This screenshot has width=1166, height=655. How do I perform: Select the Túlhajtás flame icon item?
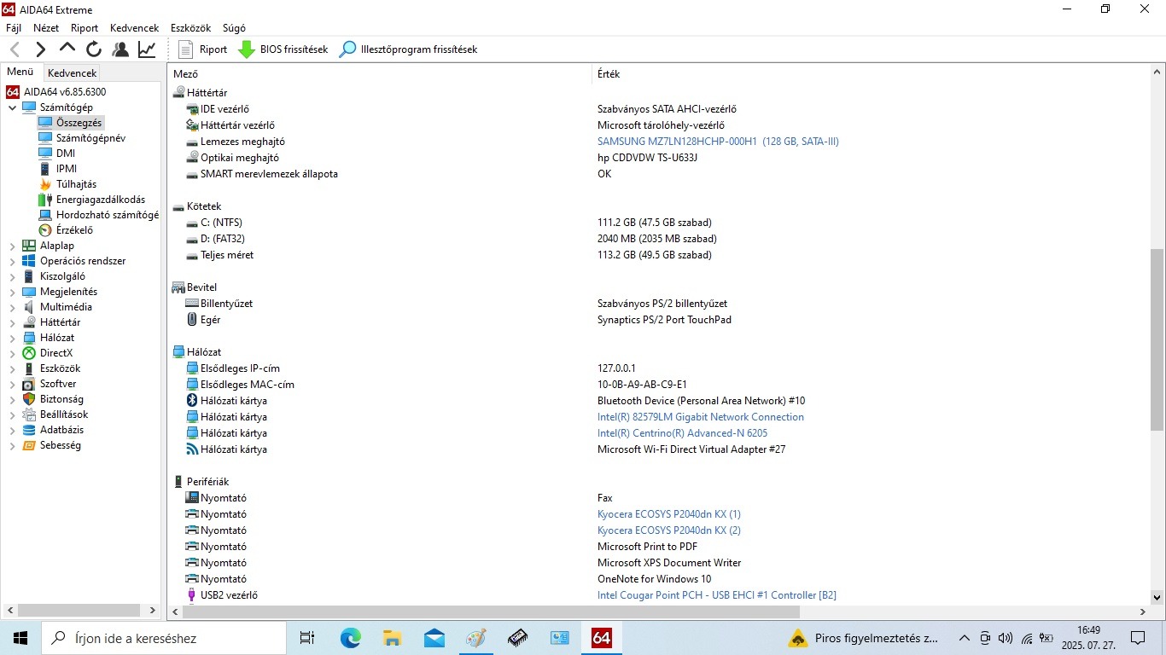pyautogui.click(x=45, y=184)
